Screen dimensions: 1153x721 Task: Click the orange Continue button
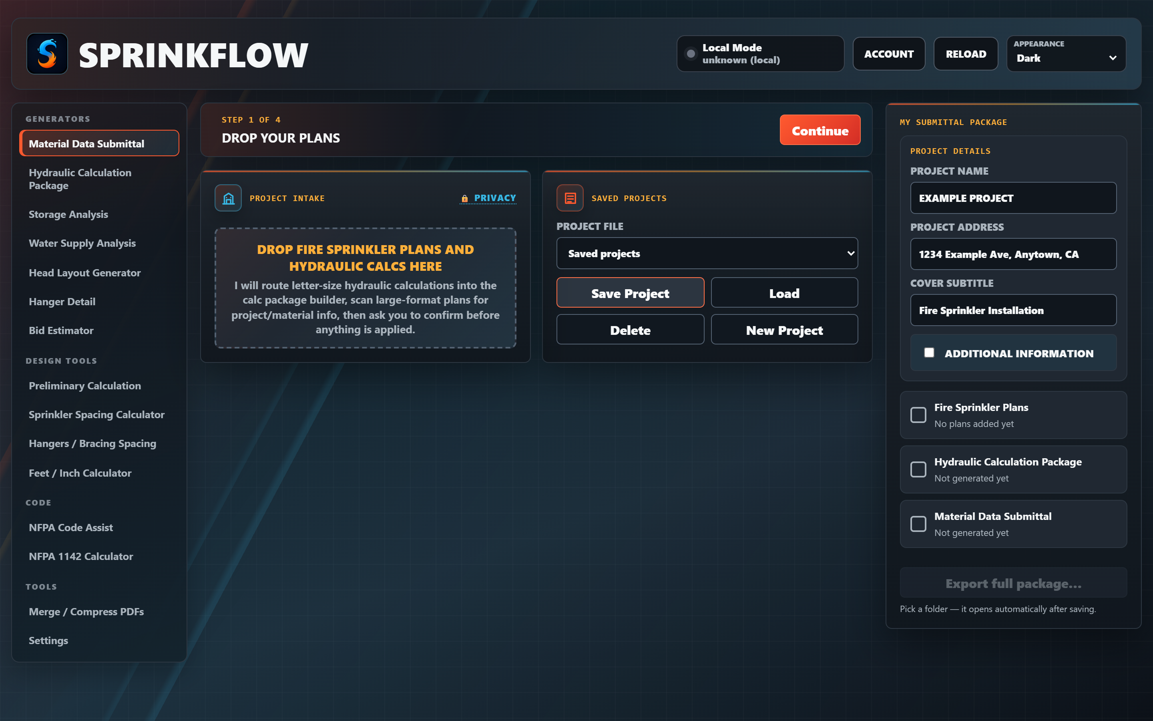820,130
